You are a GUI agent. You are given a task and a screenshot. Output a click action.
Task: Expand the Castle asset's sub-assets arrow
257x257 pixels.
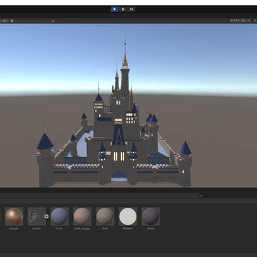point(46,216)
